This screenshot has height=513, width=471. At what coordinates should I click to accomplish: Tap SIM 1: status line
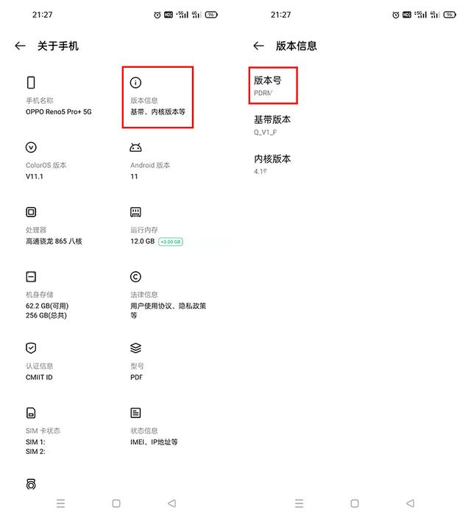[x=35, y=442]
